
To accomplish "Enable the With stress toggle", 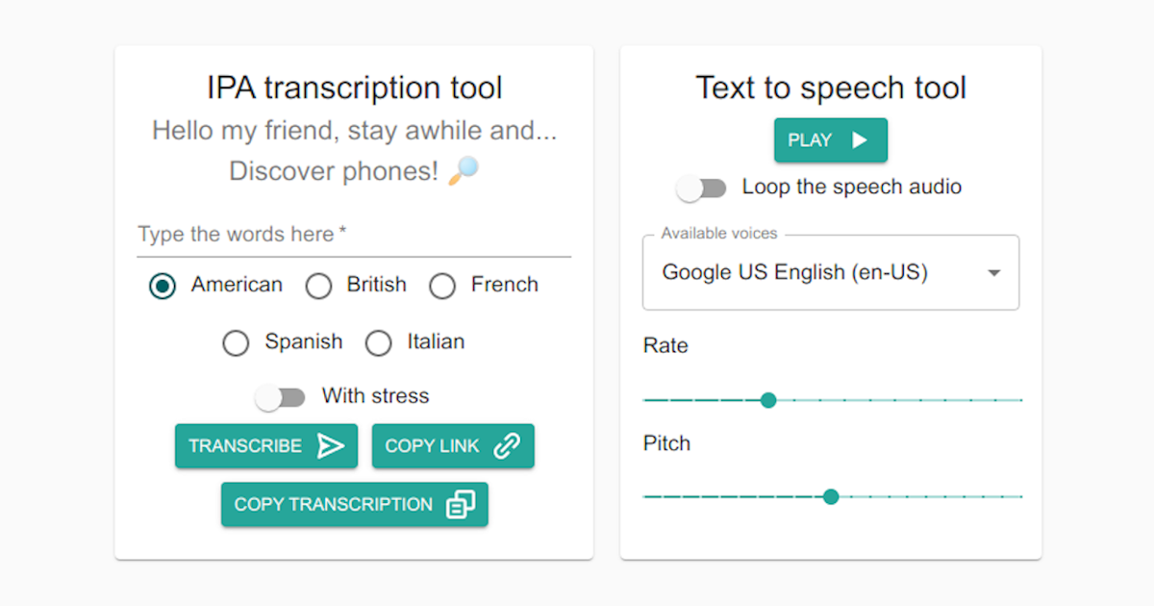I will pyautogui.click(x=281, y=395).
